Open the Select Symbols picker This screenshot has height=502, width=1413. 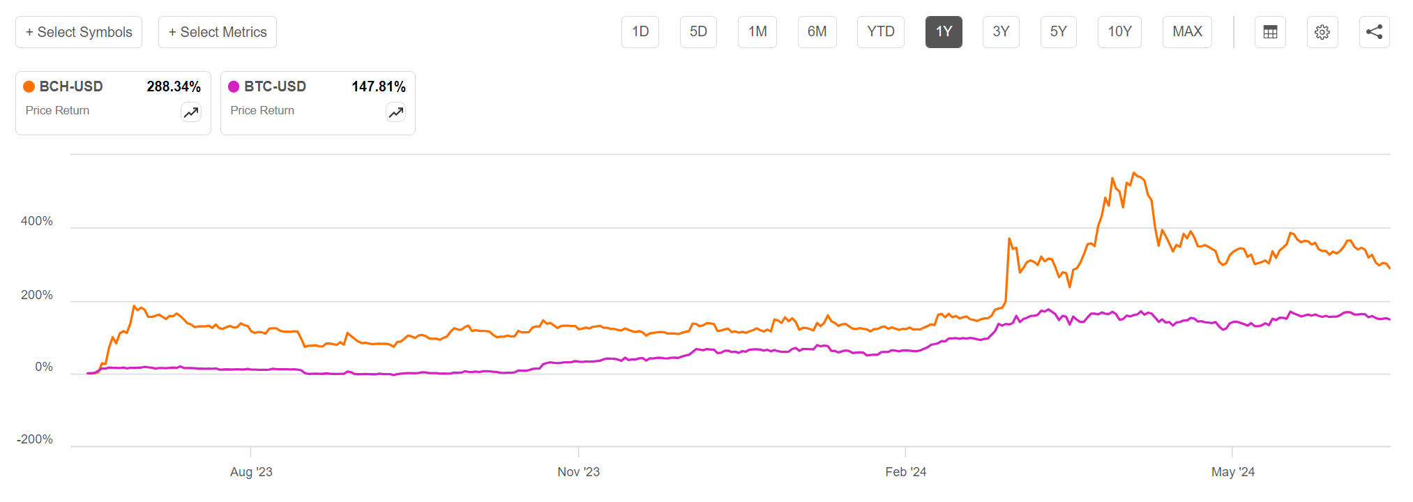click(78, 32)
